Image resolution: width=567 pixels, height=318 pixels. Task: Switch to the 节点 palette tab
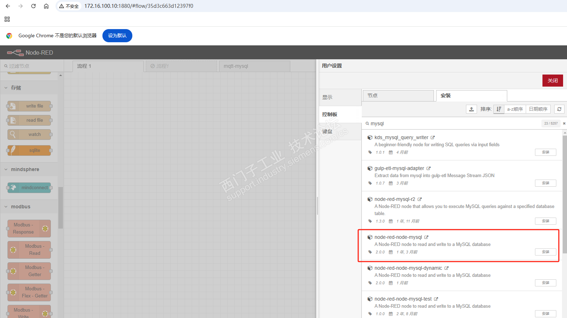(x=398, y=95)
